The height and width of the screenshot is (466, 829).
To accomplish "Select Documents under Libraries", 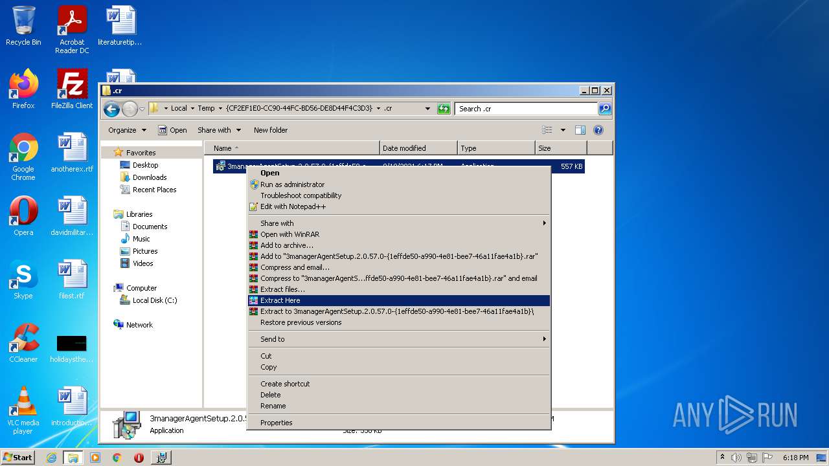I will (x=150, y=227).
